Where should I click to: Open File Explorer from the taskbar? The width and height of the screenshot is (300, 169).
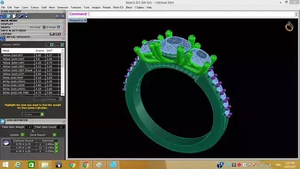(45, 165)
